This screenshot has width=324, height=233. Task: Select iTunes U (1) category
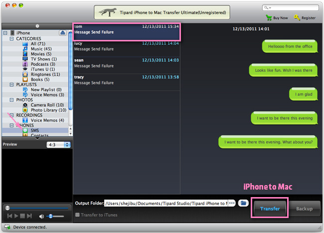[43, 69]
